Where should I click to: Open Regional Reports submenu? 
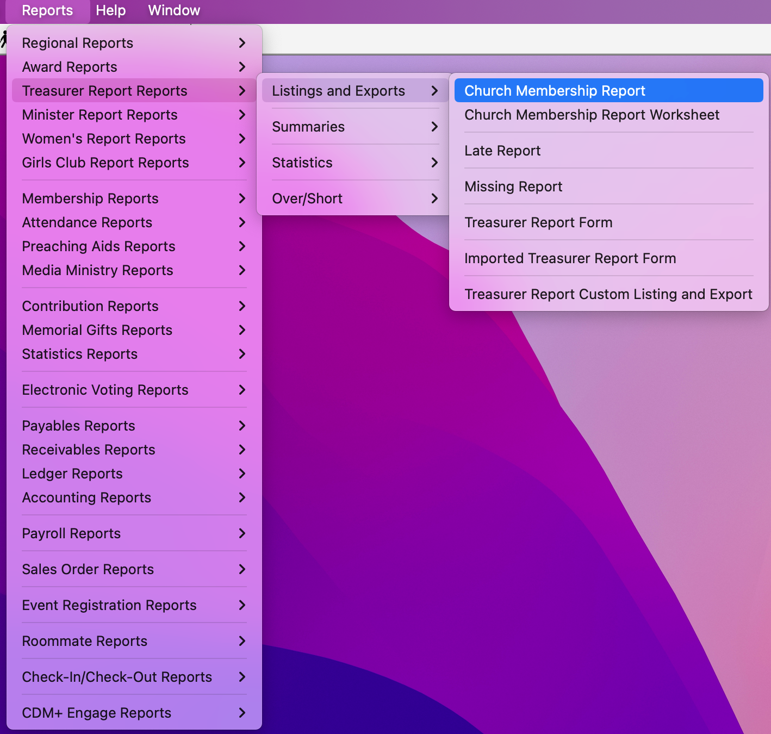pyautogui.click(x=78, y=43)
